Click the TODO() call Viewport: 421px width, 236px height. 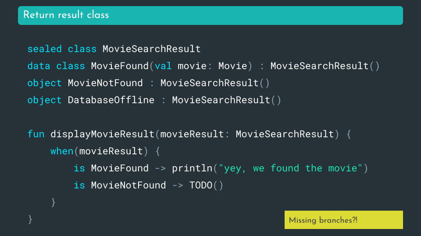[206, 185]
